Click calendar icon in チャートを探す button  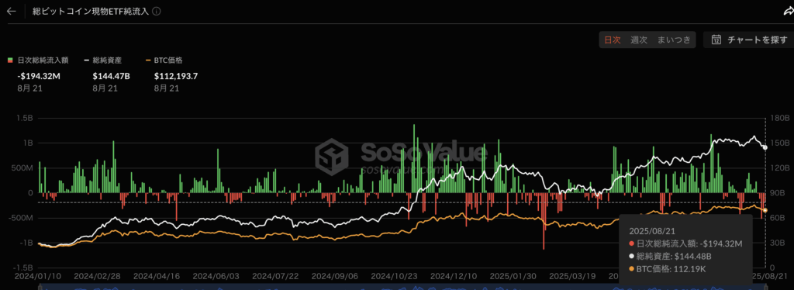click(716, 40)
